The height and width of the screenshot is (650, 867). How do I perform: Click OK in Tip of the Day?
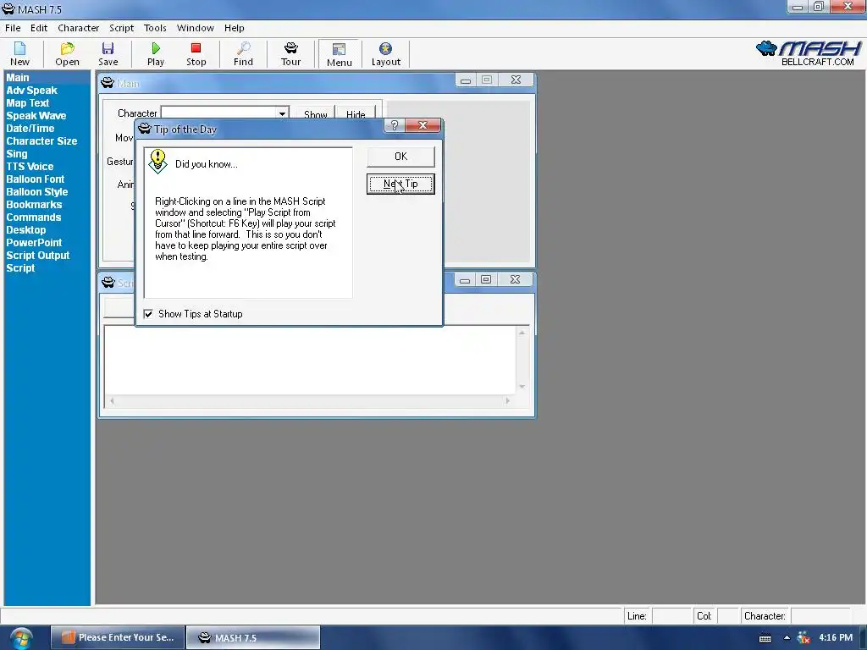(x=400, y=157)
